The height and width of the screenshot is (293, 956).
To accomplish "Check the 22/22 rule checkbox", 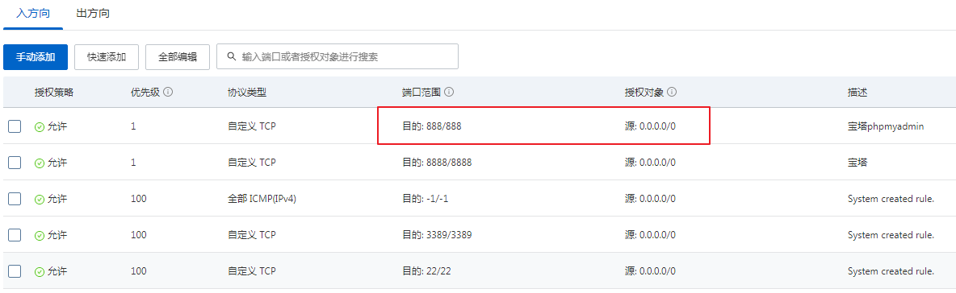I will point(15,271).
